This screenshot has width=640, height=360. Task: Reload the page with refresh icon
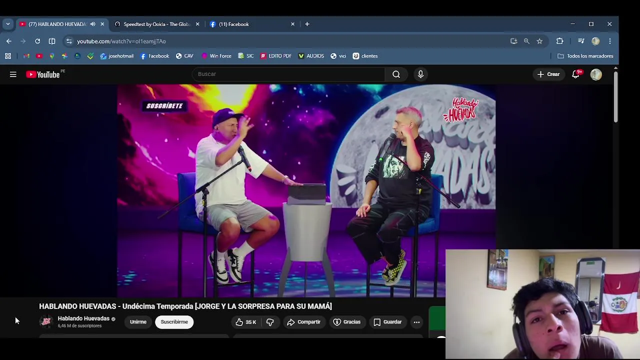coord(37,41)
